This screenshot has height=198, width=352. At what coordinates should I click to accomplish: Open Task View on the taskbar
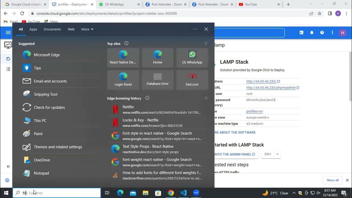(107, 193)
